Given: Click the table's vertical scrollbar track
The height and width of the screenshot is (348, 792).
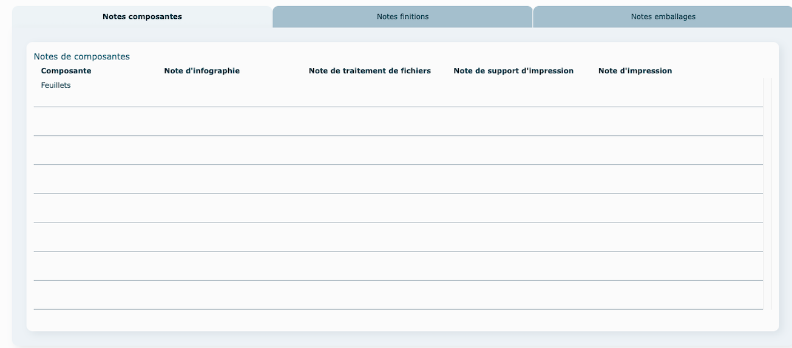Looking at the screenshot, I should click(767, 194).
